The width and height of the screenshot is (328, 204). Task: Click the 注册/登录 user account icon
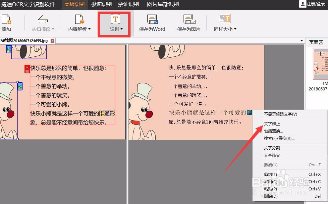tap(302, 4)
